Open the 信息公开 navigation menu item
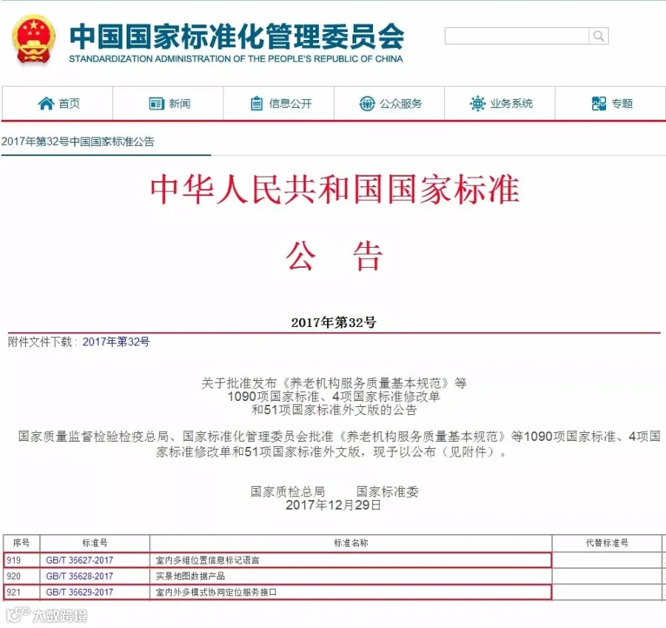 point(279,103)
